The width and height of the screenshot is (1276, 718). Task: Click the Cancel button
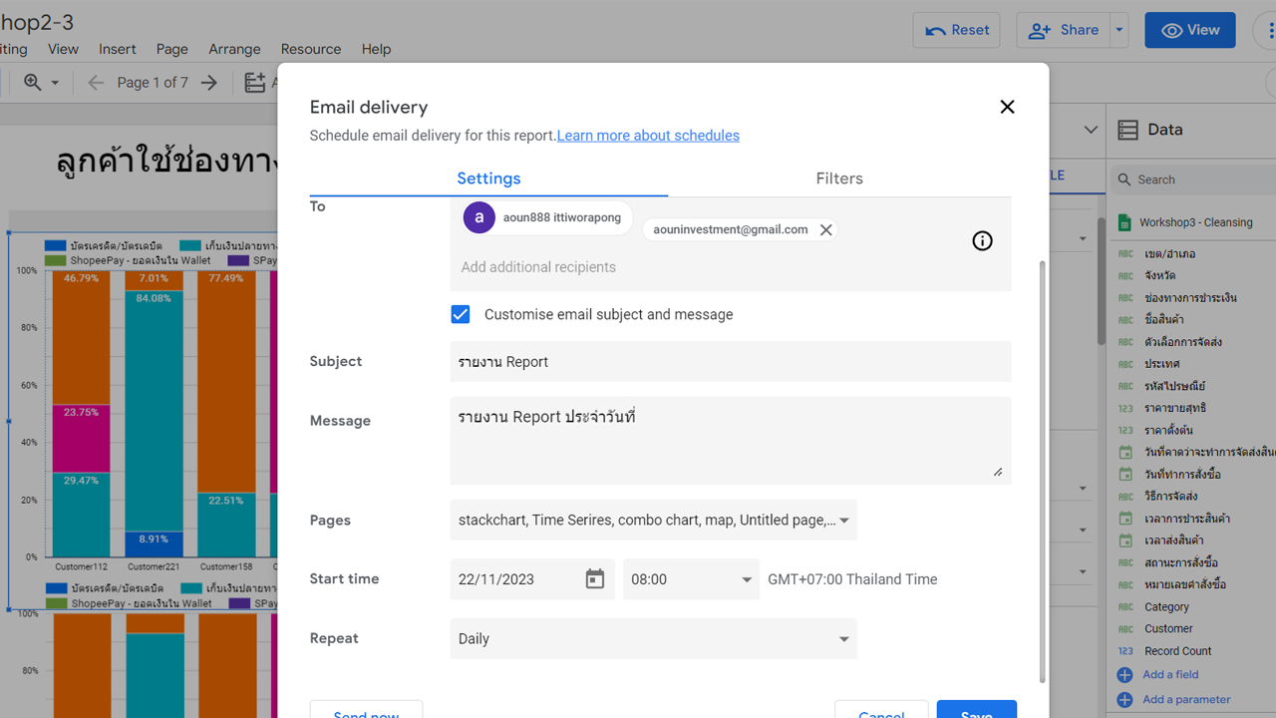pyautogui.click(x=881, y=710)
